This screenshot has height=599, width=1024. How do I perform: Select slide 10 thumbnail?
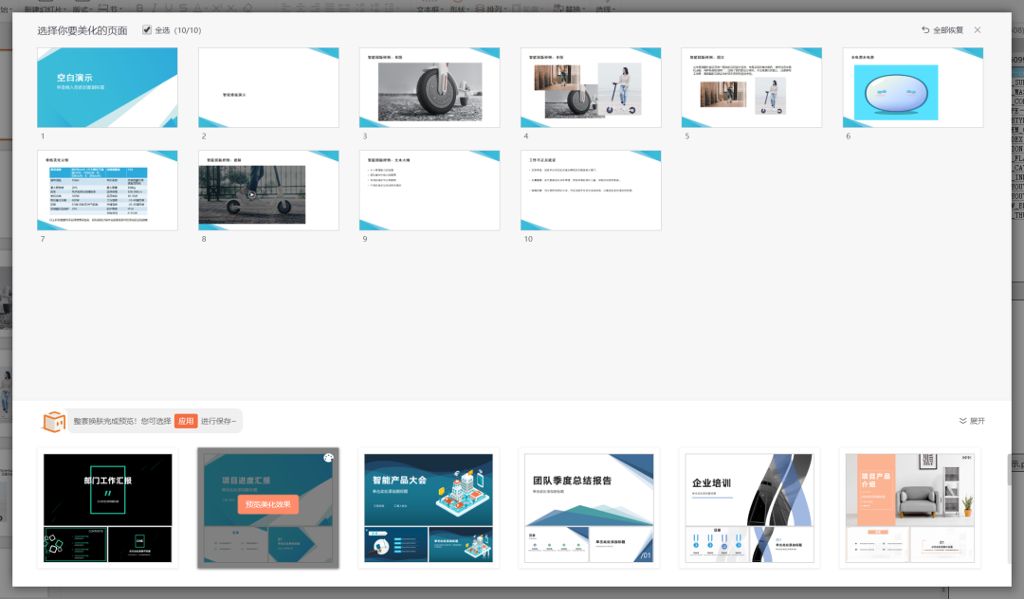click(591, 191)
